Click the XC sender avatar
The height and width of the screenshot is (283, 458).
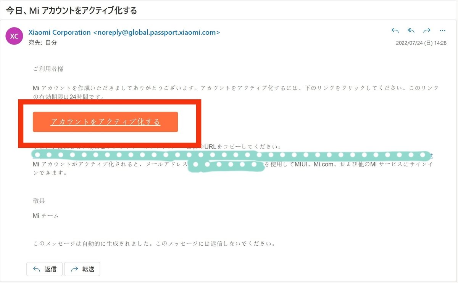(14, 37)
